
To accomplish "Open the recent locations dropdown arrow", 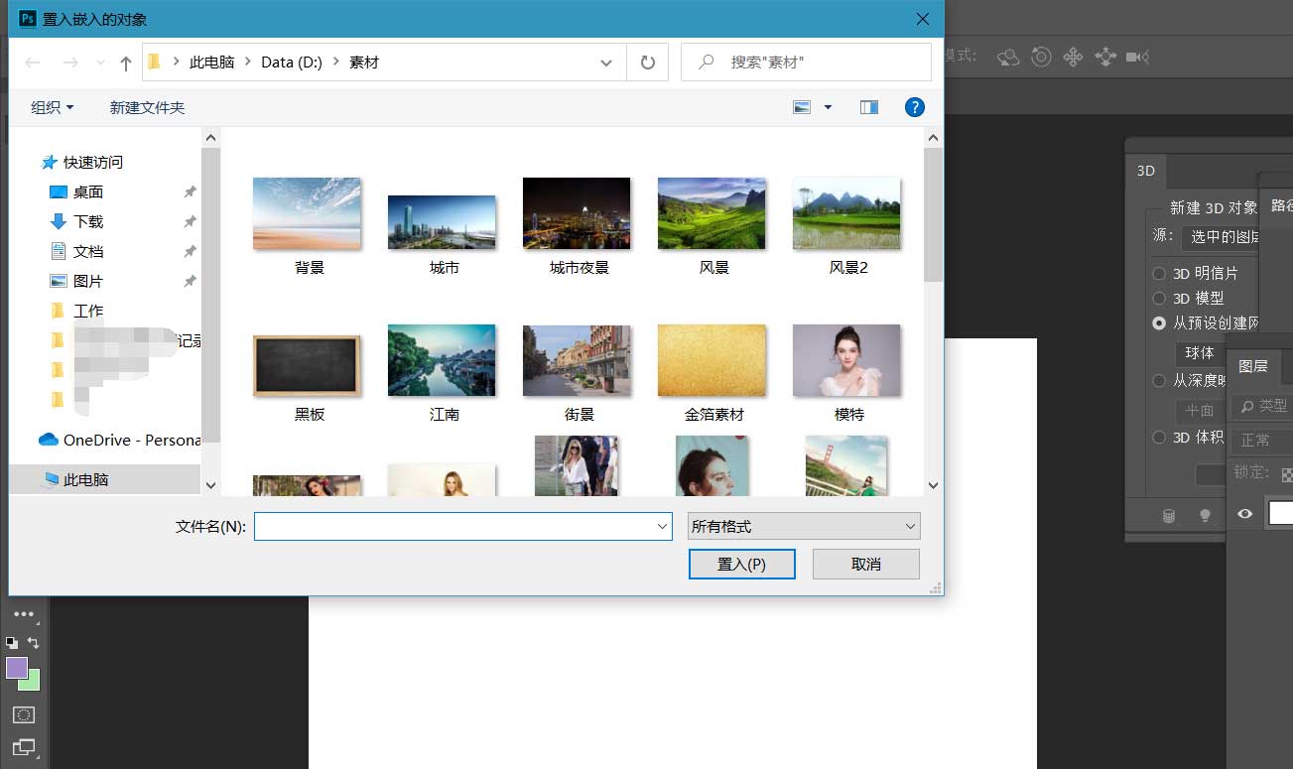I will [x=100, y=63].
